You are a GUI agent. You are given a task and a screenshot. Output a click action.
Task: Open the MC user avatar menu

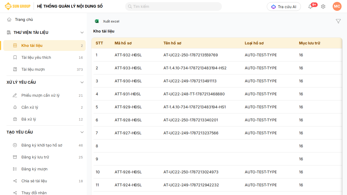coord(337,6)
